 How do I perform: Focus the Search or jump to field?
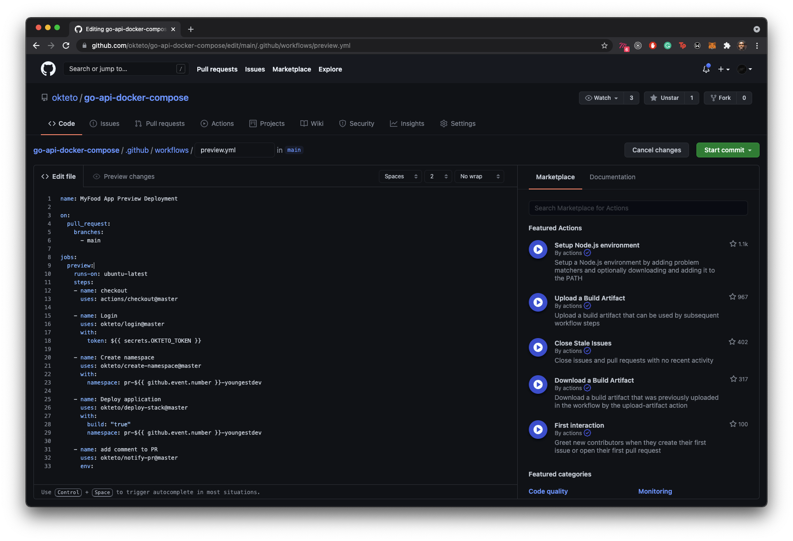(126, 69)
